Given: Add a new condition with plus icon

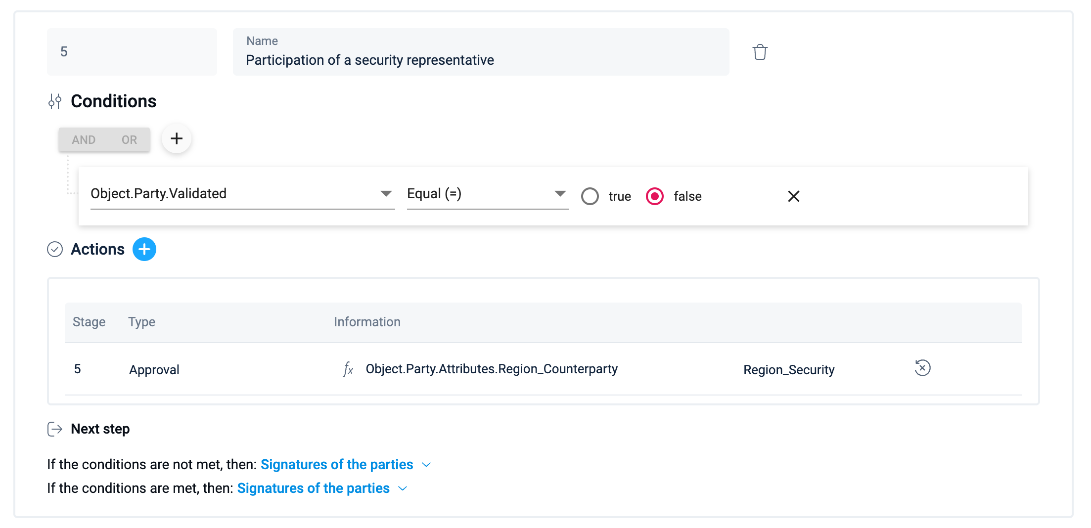Looking at the screenshot, I should click(177, 138).
